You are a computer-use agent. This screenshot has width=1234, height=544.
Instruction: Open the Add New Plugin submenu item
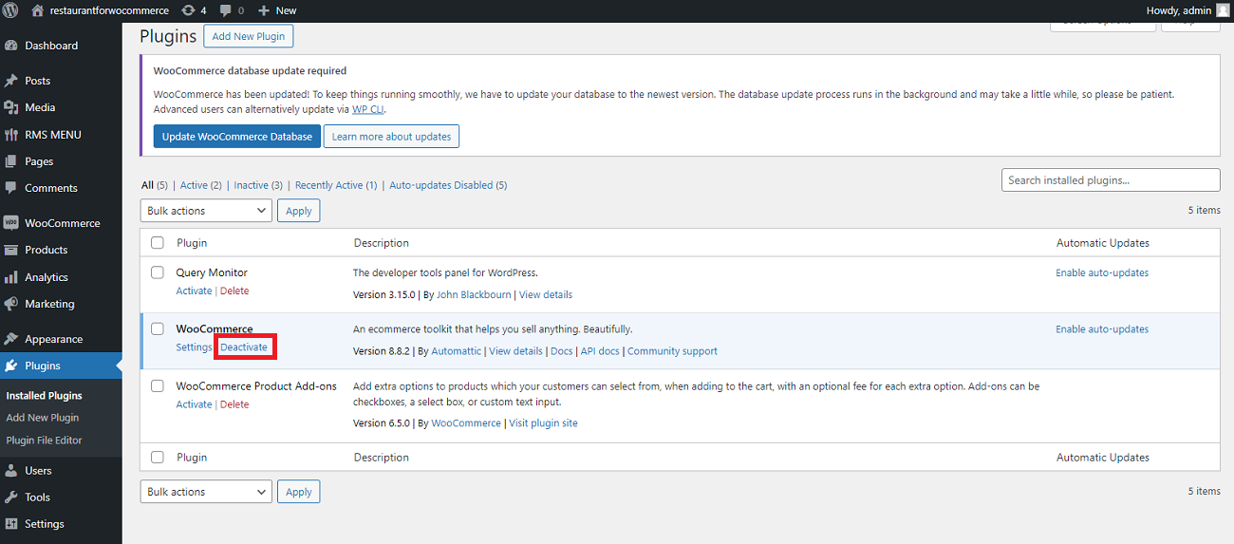[x=43, y=418]
